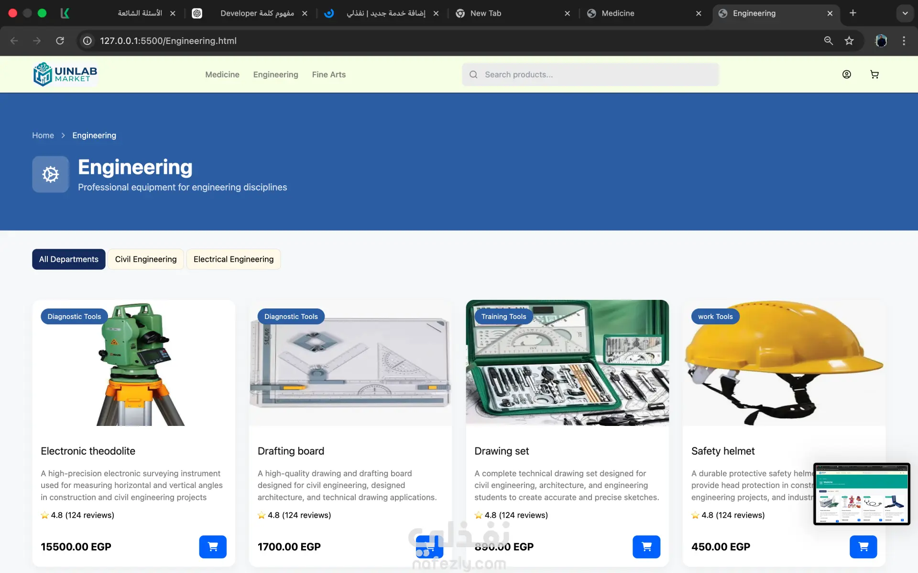
Task: Open the user account profile icon
Action: [x=847, y=74]
